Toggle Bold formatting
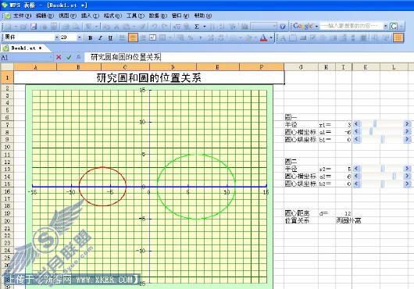This screenshot has height=289, width=414. 91,37
